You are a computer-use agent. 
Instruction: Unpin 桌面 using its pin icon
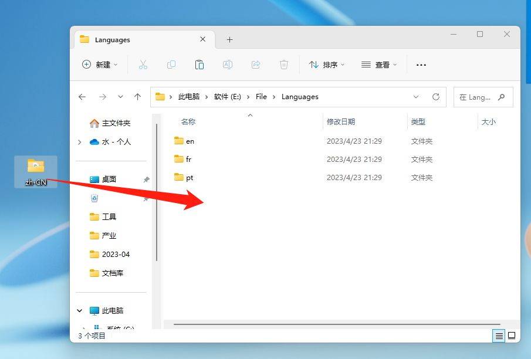(x=146, y=179)
